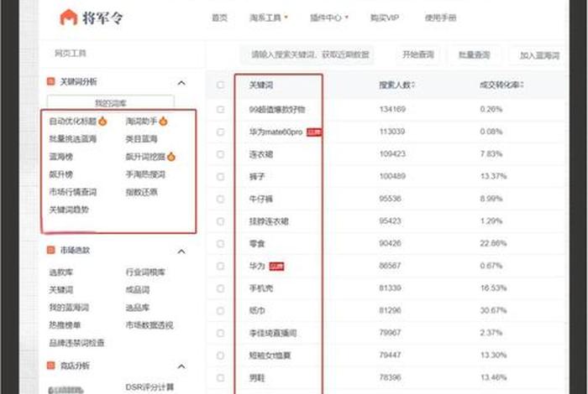Image resolution: width=588 pixels, height=394 pixels.
Task: Check the box for 挂脖连衣裙 row
Action: point(220,221)
